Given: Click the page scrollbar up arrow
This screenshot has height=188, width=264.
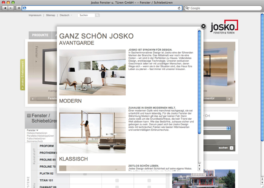Looking at the screenshot, I should 262,179.
